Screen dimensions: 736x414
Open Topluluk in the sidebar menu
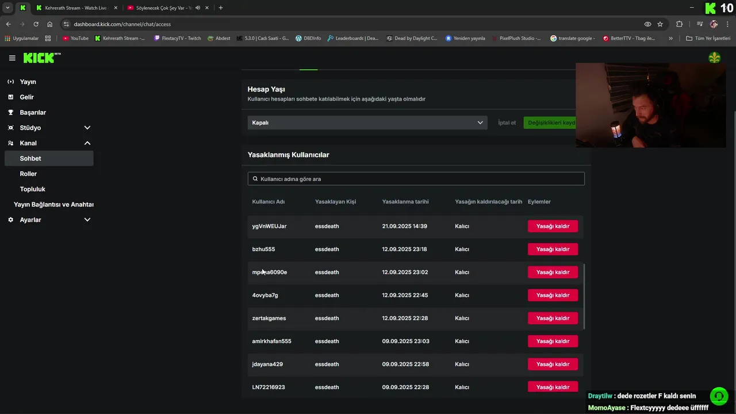tap(32, 189)
